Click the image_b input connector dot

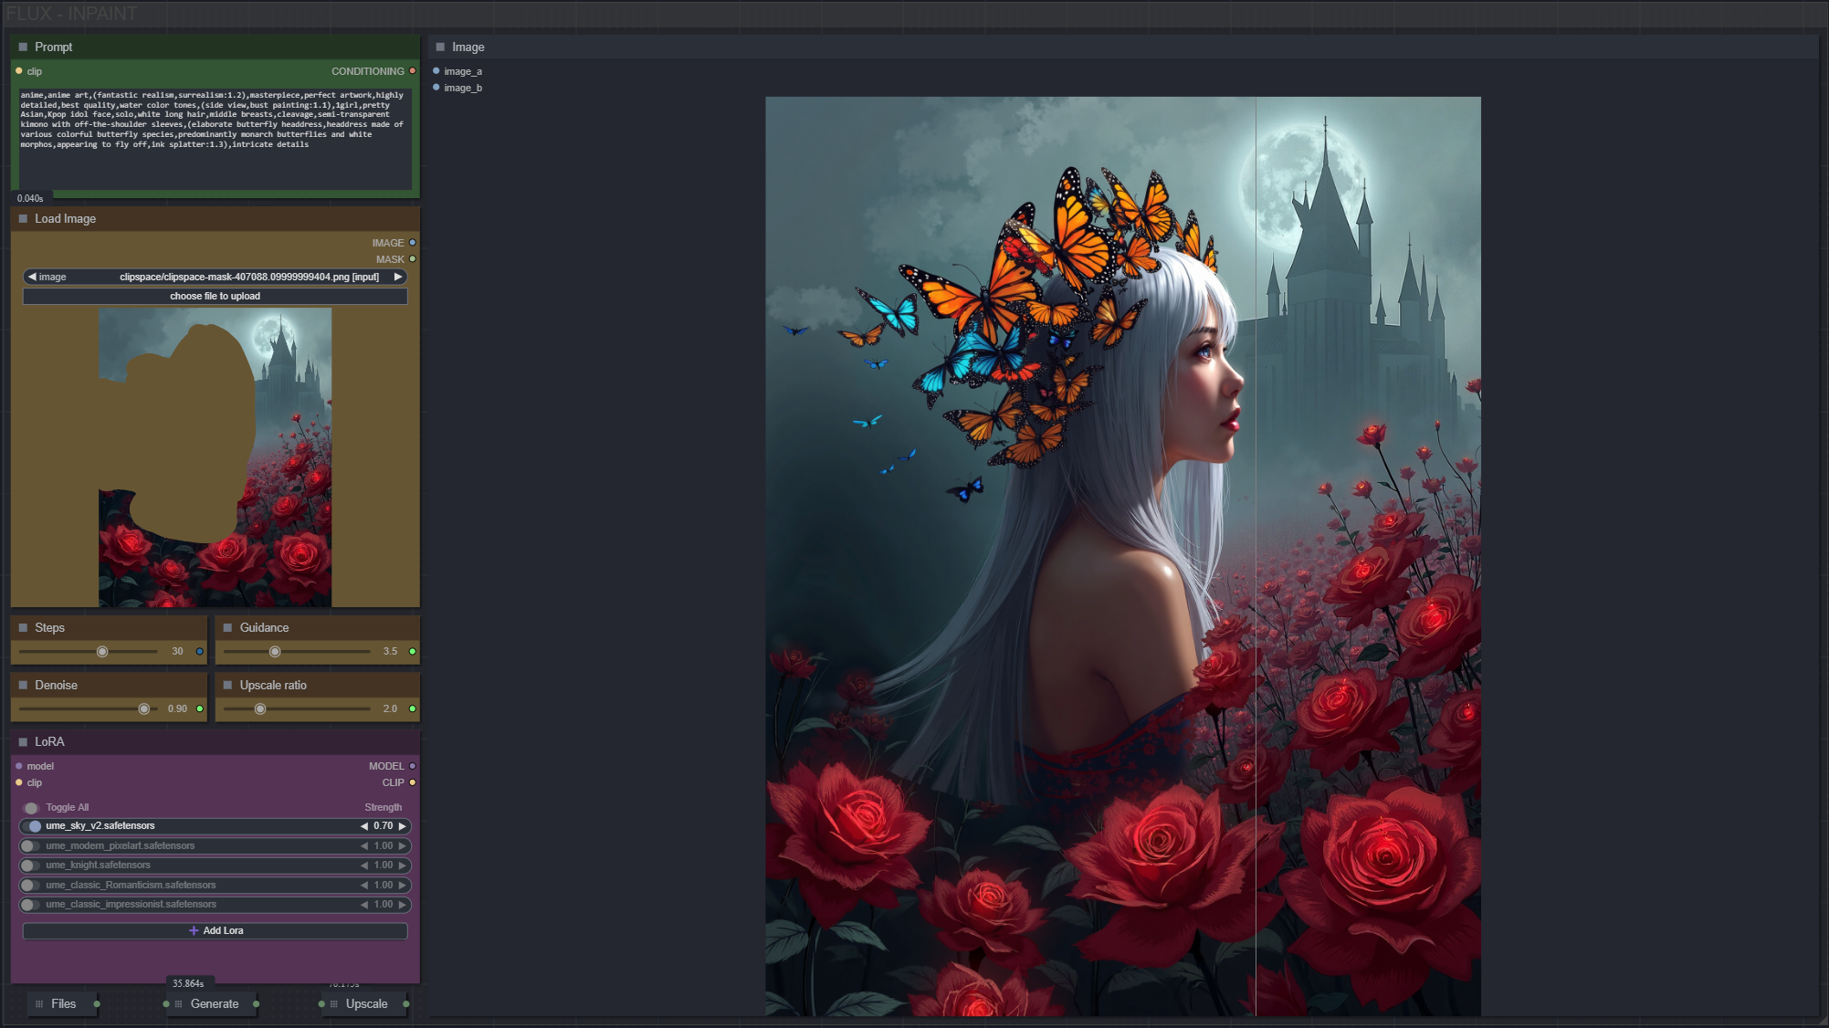click(436, 88)
